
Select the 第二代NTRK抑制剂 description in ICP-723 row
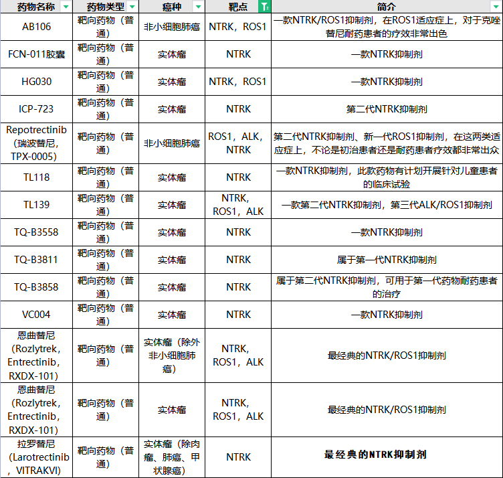tap(387, 109)
